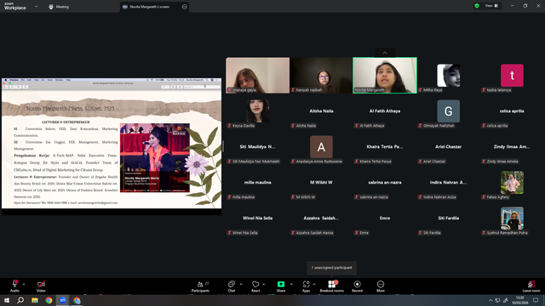Open the Windows notification center icon
The image size is (545, 306).
coord(536,300)
